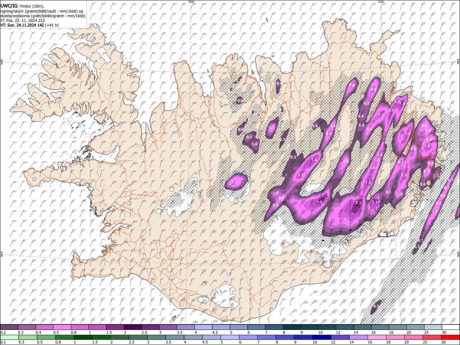Click the 2.1 snowfall value on the map

coord(358,203)
